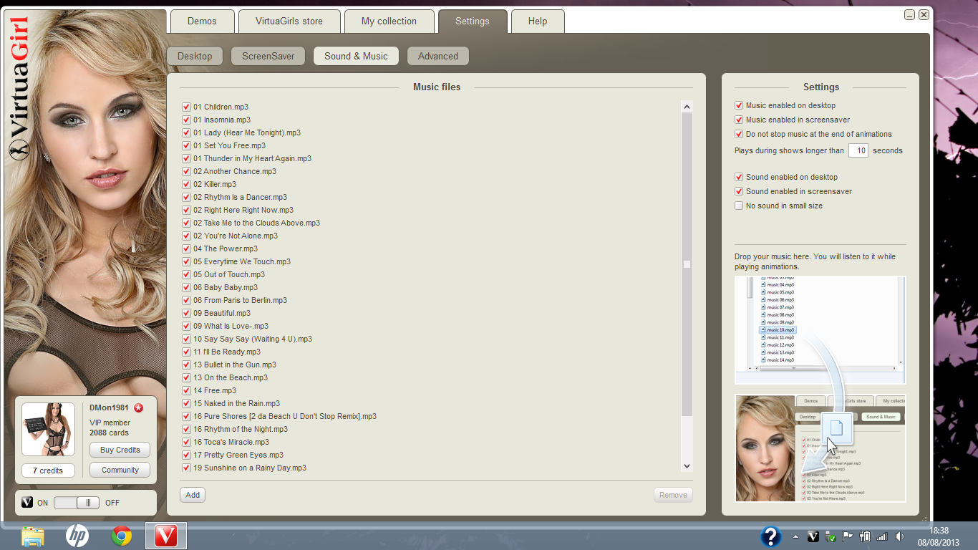Viewport: 978px width, 550px height.
Task: Click the Remove button
Action: point(673,495)
